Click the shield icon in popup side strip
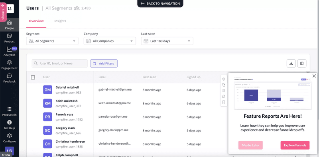 tap(224, 79)
